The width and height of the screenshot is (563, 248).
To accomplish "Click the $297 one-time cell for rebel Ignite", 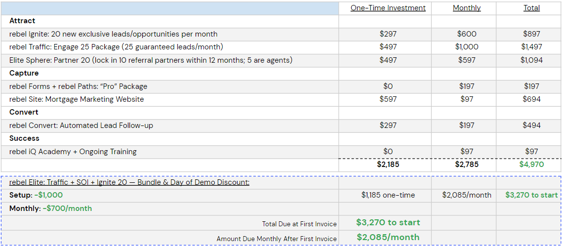I will pyautogui.click(x=388, y=34).
